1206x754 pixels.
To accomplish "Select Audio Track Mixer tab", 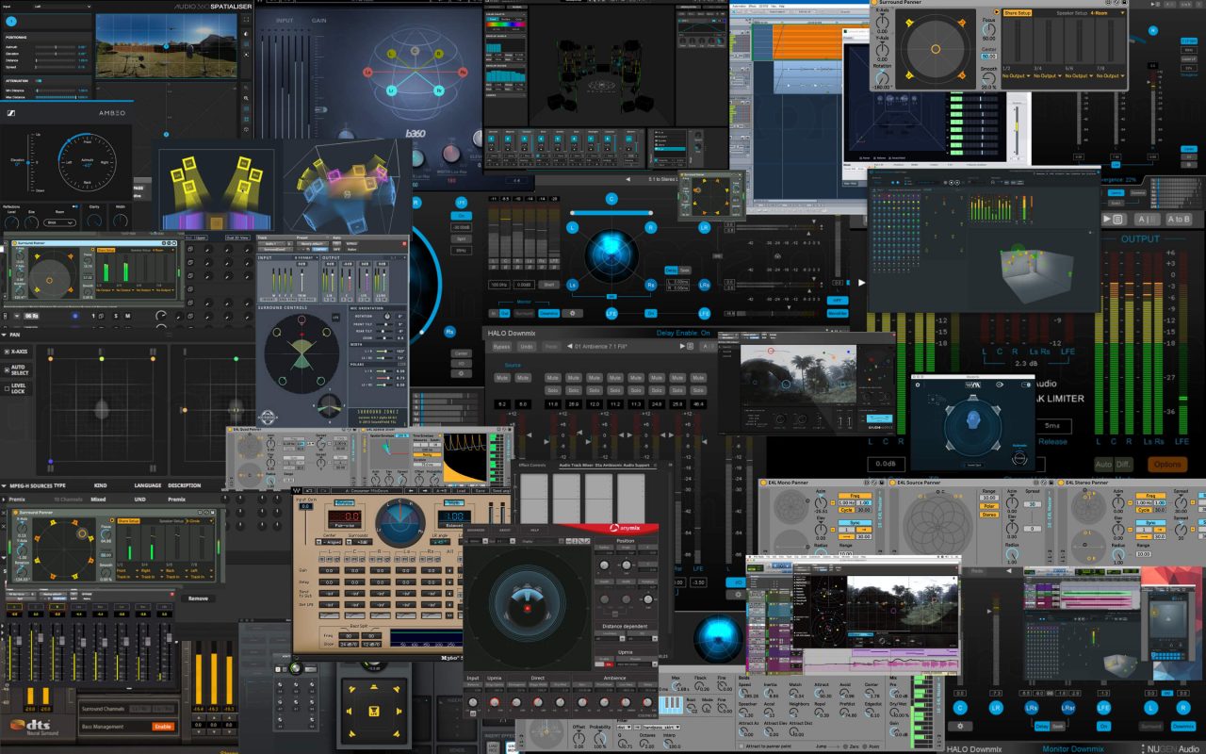I will (x=584, y=466).
